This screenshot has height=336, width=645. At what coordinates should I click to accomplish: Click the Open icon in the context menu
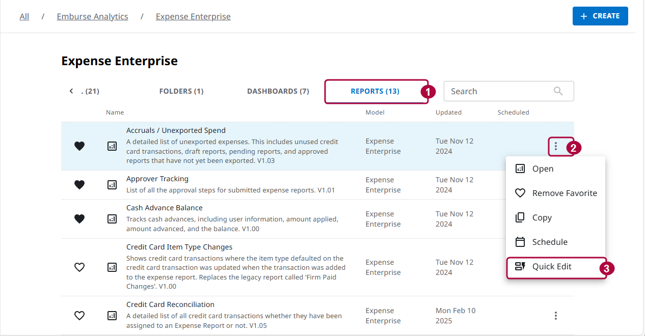pos(520,169)
